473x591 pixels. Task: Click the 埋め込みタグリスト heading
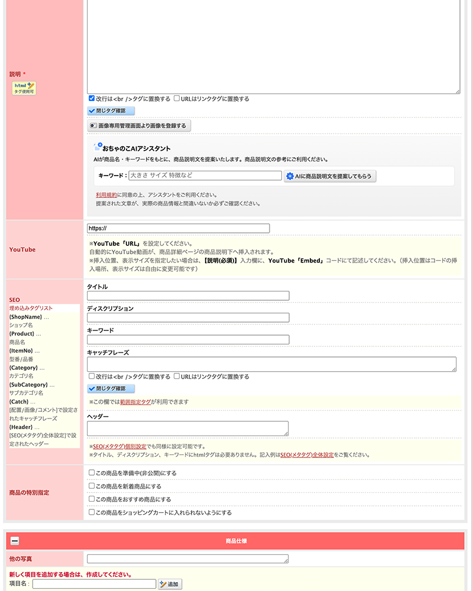[x=31, y=309]
